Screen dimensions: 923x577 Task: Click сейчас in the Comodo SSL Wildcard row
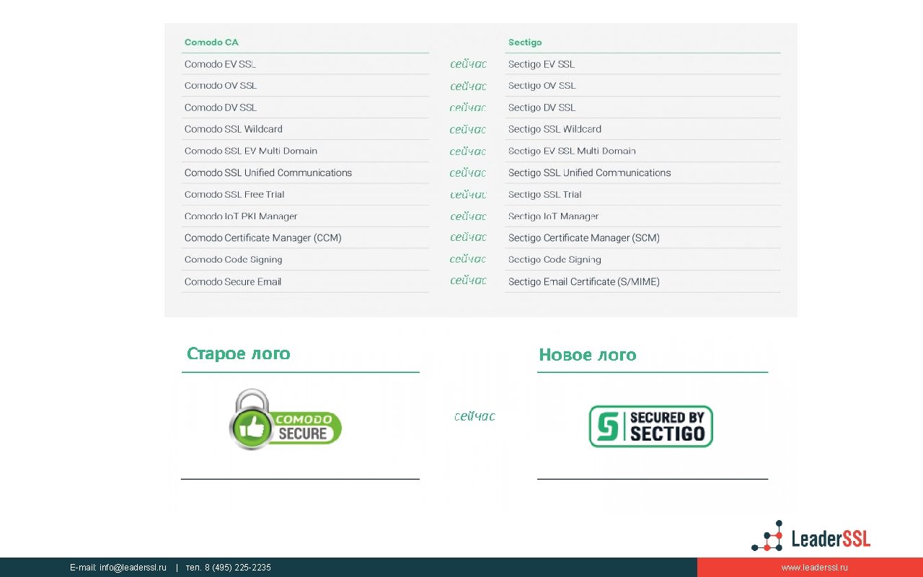tap(468, 130)
